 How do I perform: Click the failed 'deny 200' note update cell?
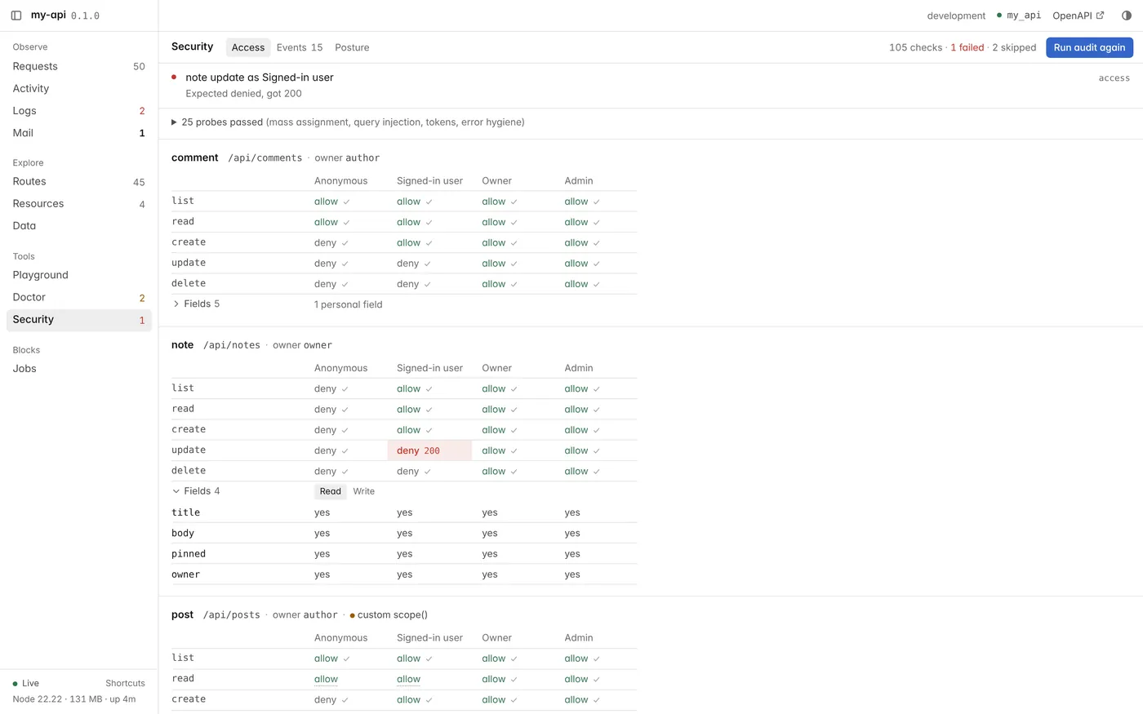[429, 450]
